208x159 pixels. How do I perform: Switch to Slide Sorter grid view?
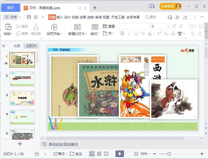coord(99,154)
